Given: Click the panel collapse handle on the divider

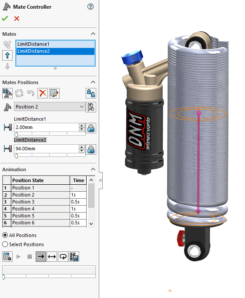Looking at the screenshot, I should click(x=101, y=180).
